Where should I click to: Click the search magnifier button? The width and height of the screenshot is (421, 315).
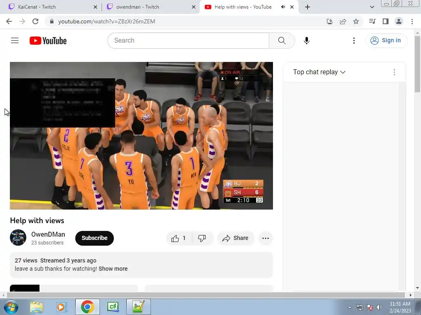click(282, 41)
